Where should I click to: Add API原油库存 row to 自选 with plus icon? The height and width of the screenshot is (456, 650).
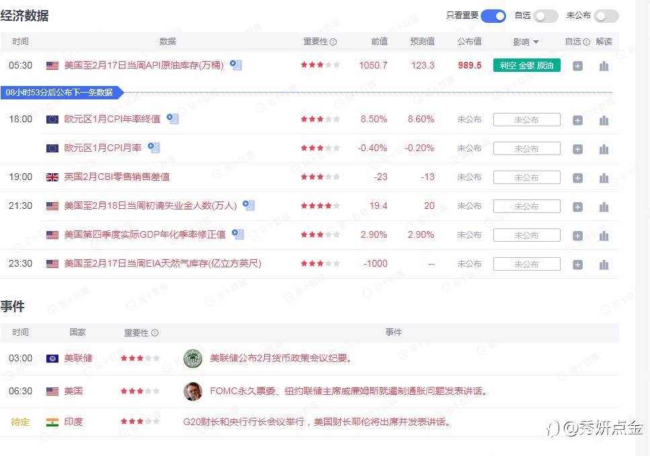577,66
